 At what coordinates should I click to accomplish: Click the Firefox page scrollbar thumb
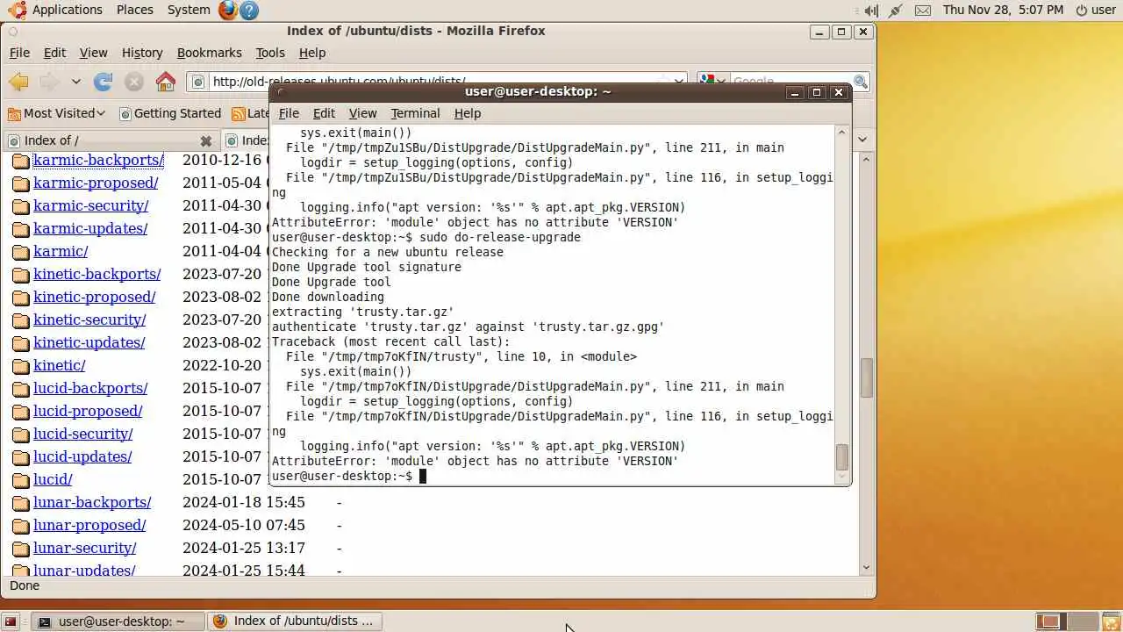(x=866, y=377)
